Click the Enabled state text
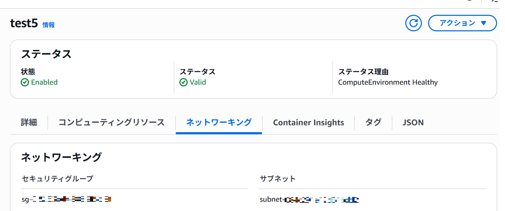Screen dimensions: 505x211 tap(44, 82)
